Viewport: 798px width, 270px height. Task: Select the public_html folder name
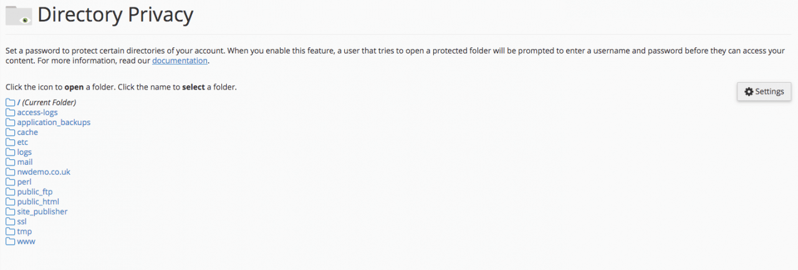(38, 202)
